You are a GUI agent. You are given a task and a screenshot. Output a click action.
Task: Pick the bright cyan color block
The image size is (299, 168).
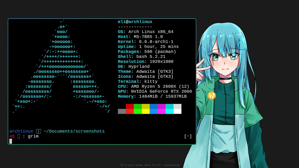169,111
